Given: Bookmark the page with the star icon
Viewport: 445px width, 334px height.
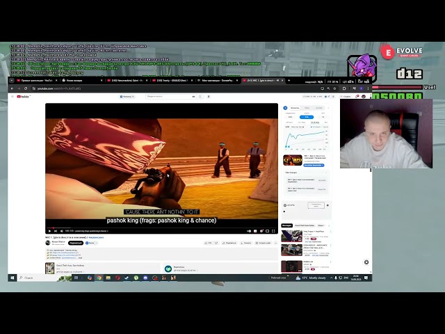Looking at the screenshot, I should point(334,88).
